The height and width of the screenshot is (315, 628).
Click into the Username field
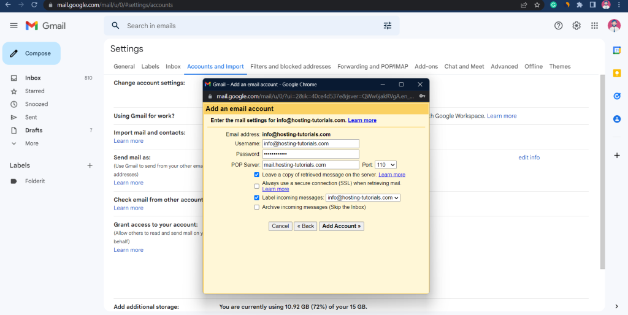[310, 143]
